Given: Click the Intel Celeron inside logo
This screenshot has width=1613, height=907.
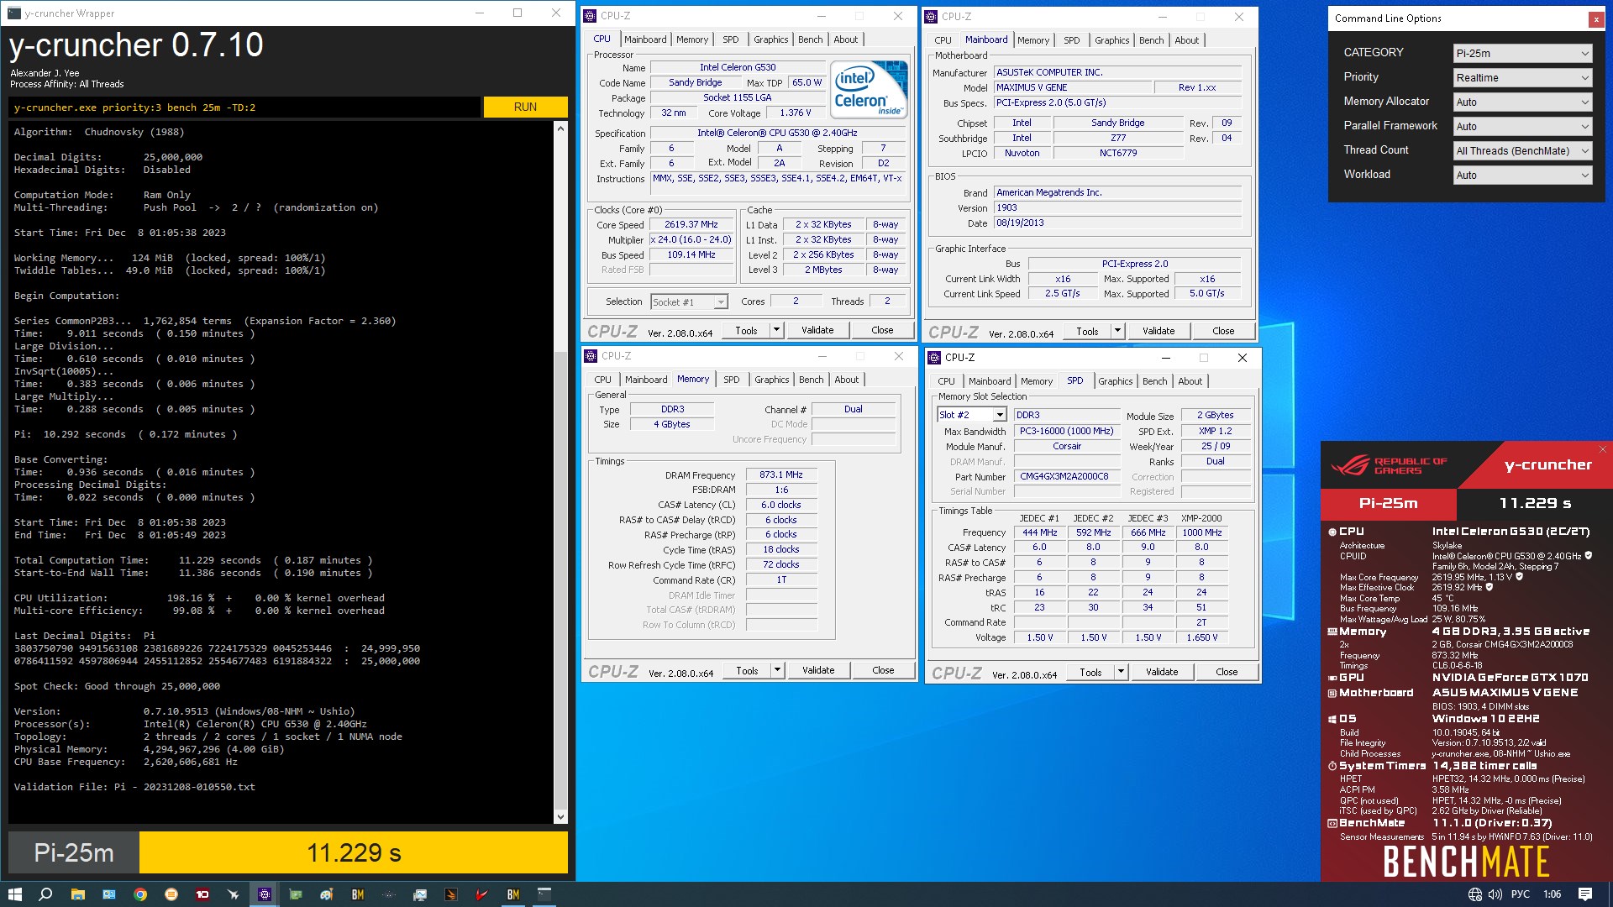Looking at the screenshot, I should 869,89.
